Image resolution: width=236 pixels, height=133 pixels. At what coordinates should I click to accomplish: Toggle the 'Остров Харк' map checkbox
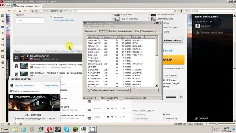tap(112, 15)
